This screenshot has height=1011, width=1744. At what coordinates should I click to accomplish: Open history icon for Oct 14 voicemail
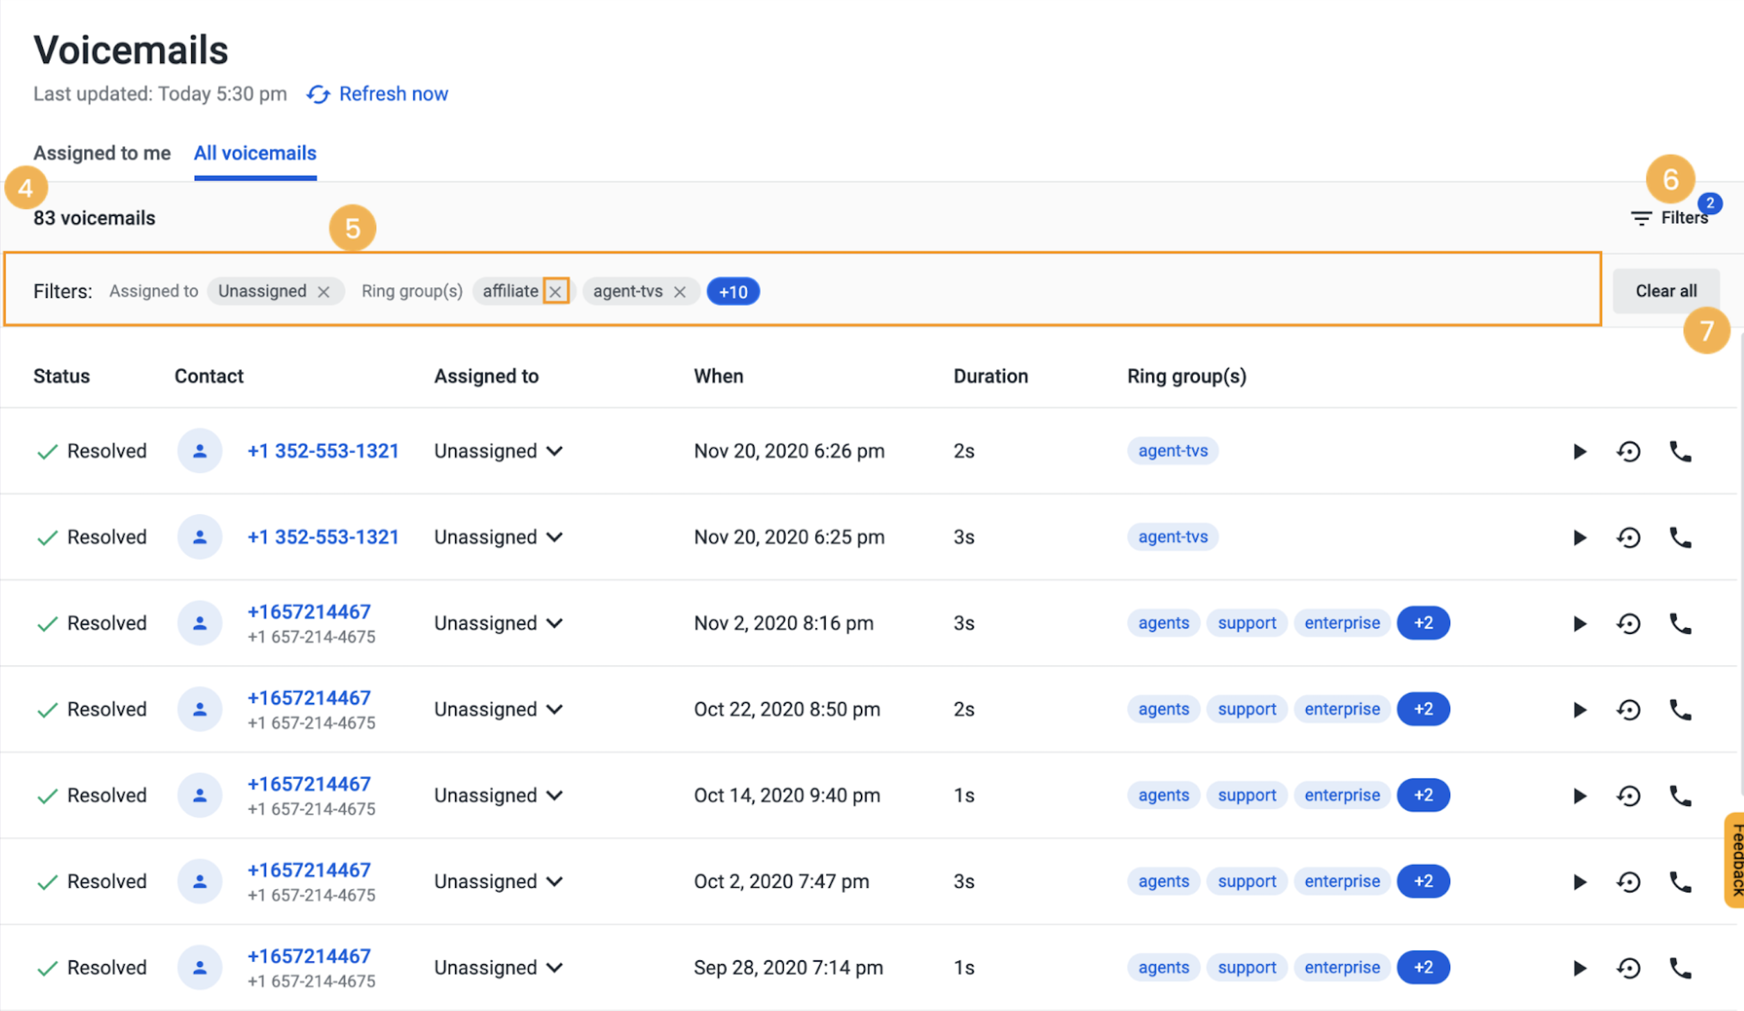tap(1629, 796)
